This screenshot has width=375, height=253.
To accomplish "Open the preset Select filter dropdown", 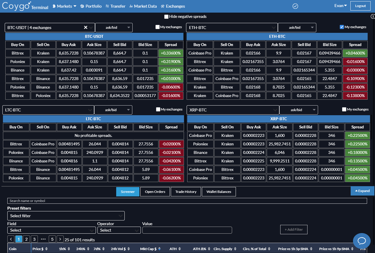I will point(66,216).
